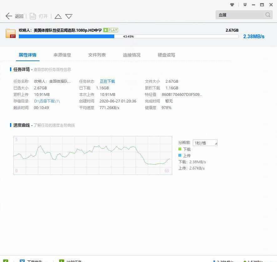The image size is (277, 262).
Task: Switch to the 来源信息 tab
Action: [x=62, y=55]
